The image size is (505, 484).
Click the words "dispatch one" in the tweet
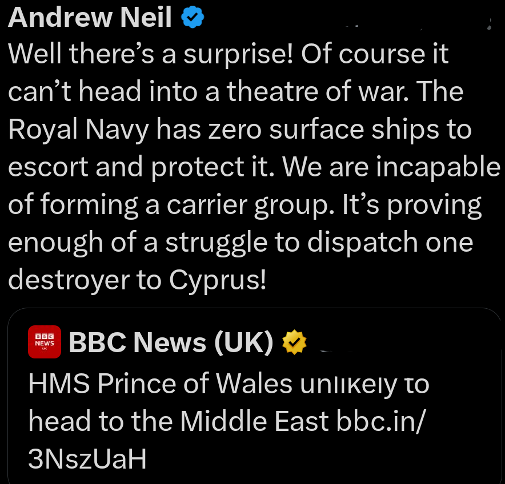coord(391,242)
